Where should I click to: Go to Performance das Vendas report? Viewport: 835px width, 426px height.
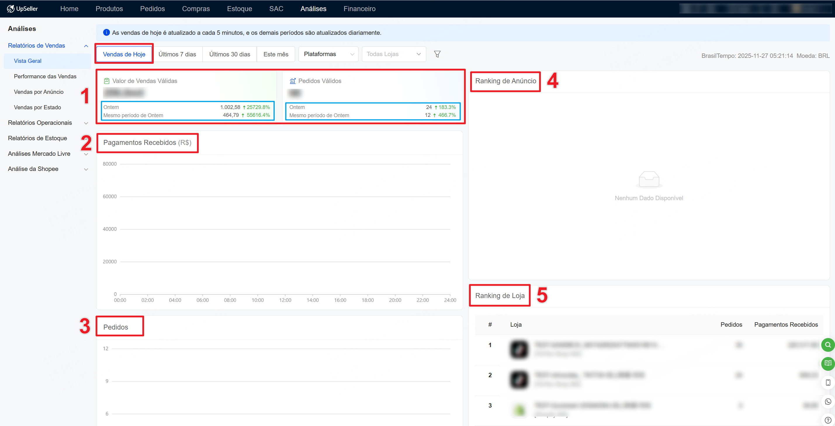[x=45, y=76]
